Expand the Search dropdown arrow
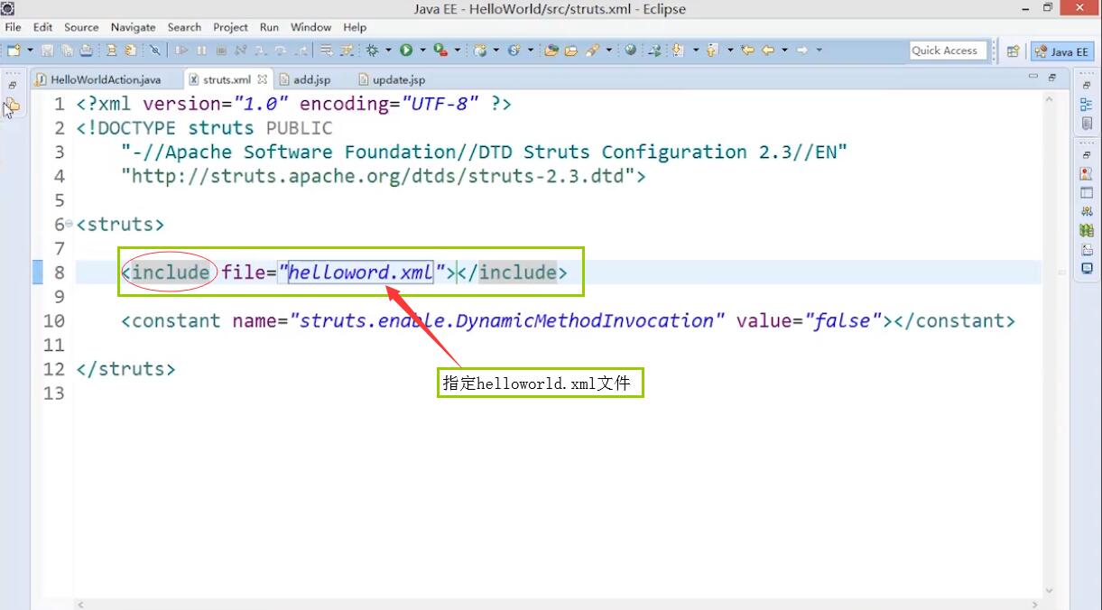The width and height of the screenshot is (1102, 610). (x=608, y=51)
